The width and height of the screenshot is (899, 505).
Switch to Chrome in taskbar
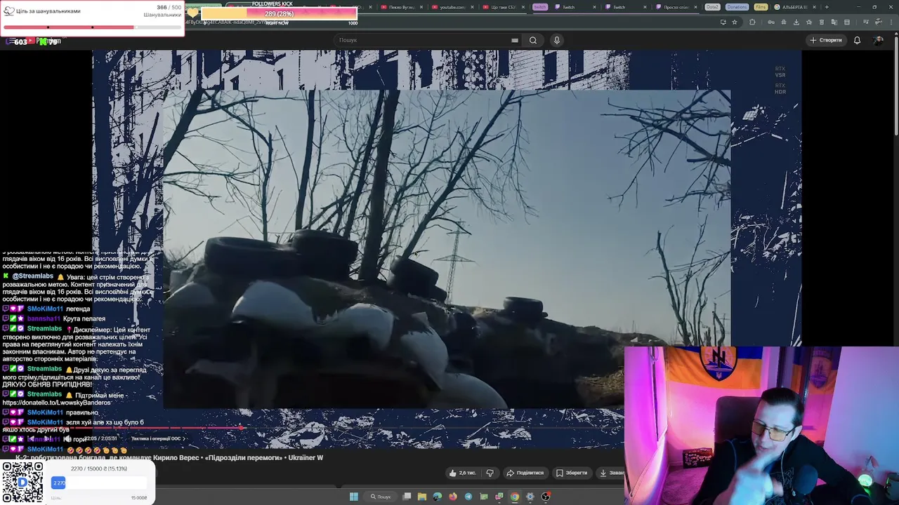(515, 497)
